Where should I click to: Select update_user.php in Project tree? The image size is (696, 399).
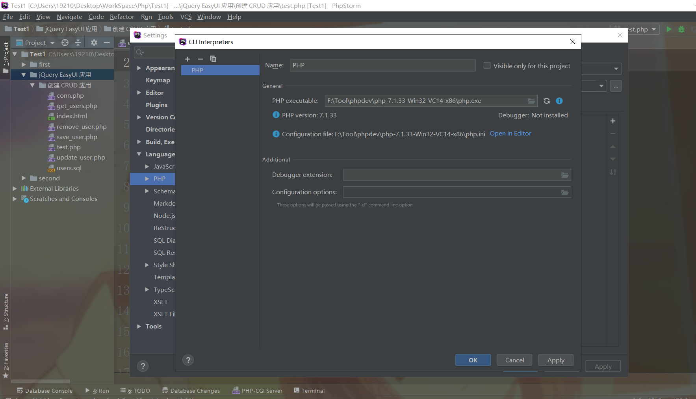point(81,158)
